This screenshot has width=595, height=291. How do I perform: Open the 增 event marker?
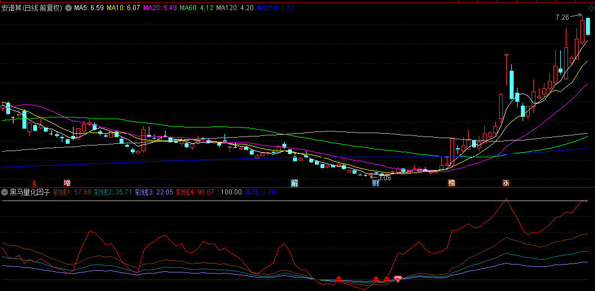[x=67, y=183]
